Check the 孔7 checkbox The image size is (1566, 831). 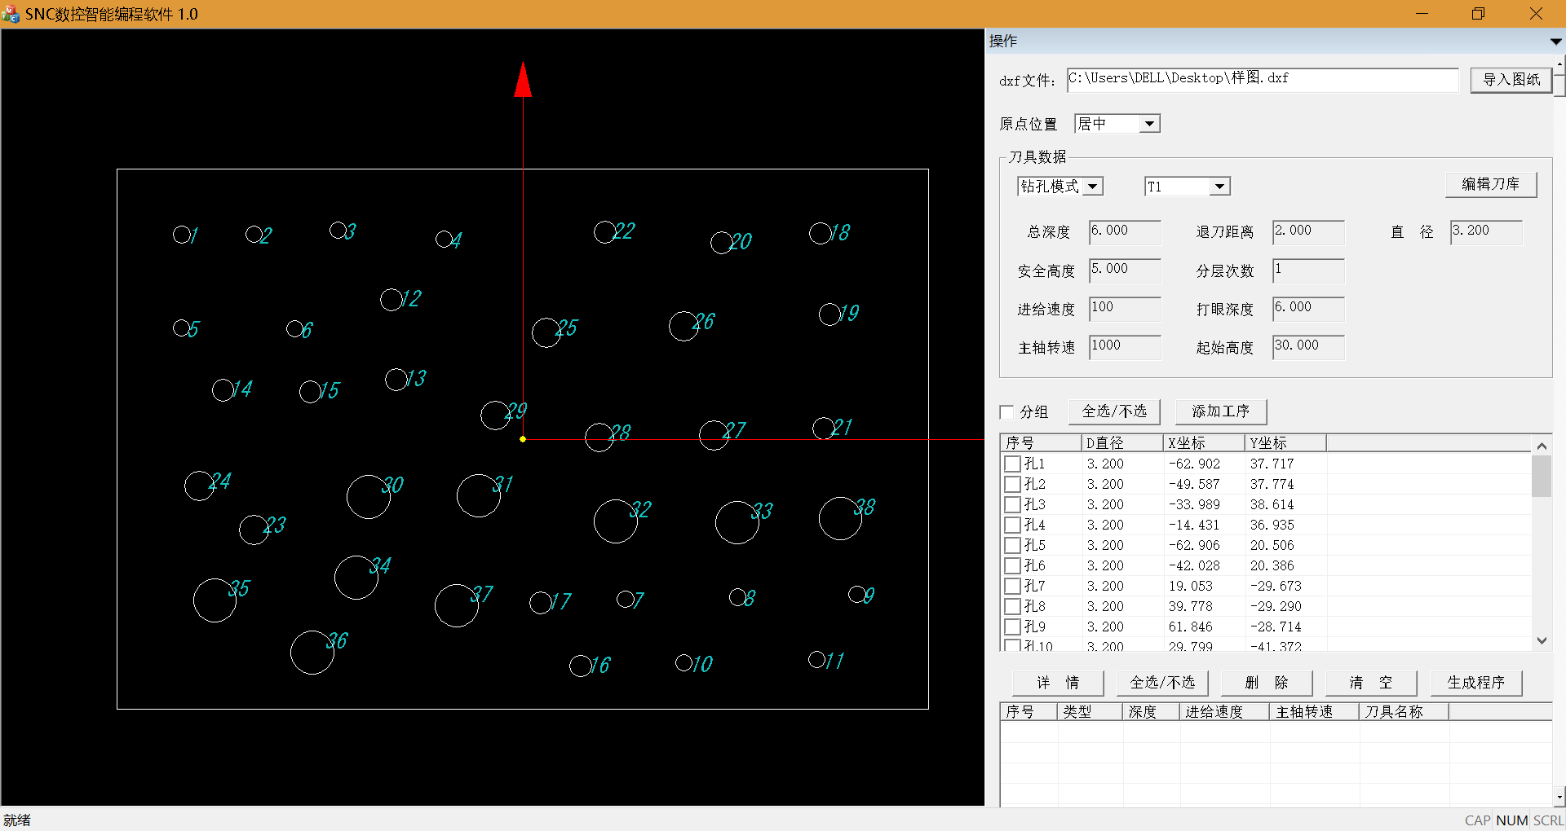pos(1013,586)
